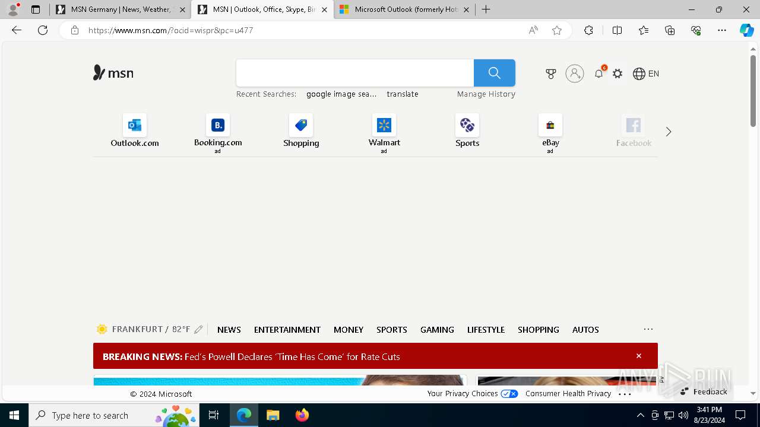Click inside the MSN search box

(x=355, y=73)
